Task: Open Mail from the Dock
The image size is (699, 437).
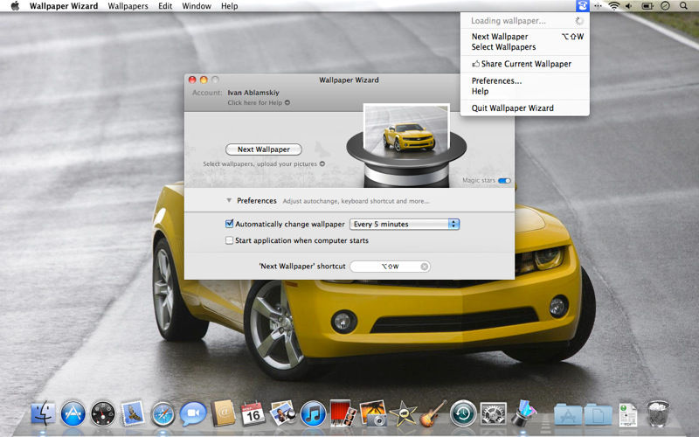Action: coord(133,413)
